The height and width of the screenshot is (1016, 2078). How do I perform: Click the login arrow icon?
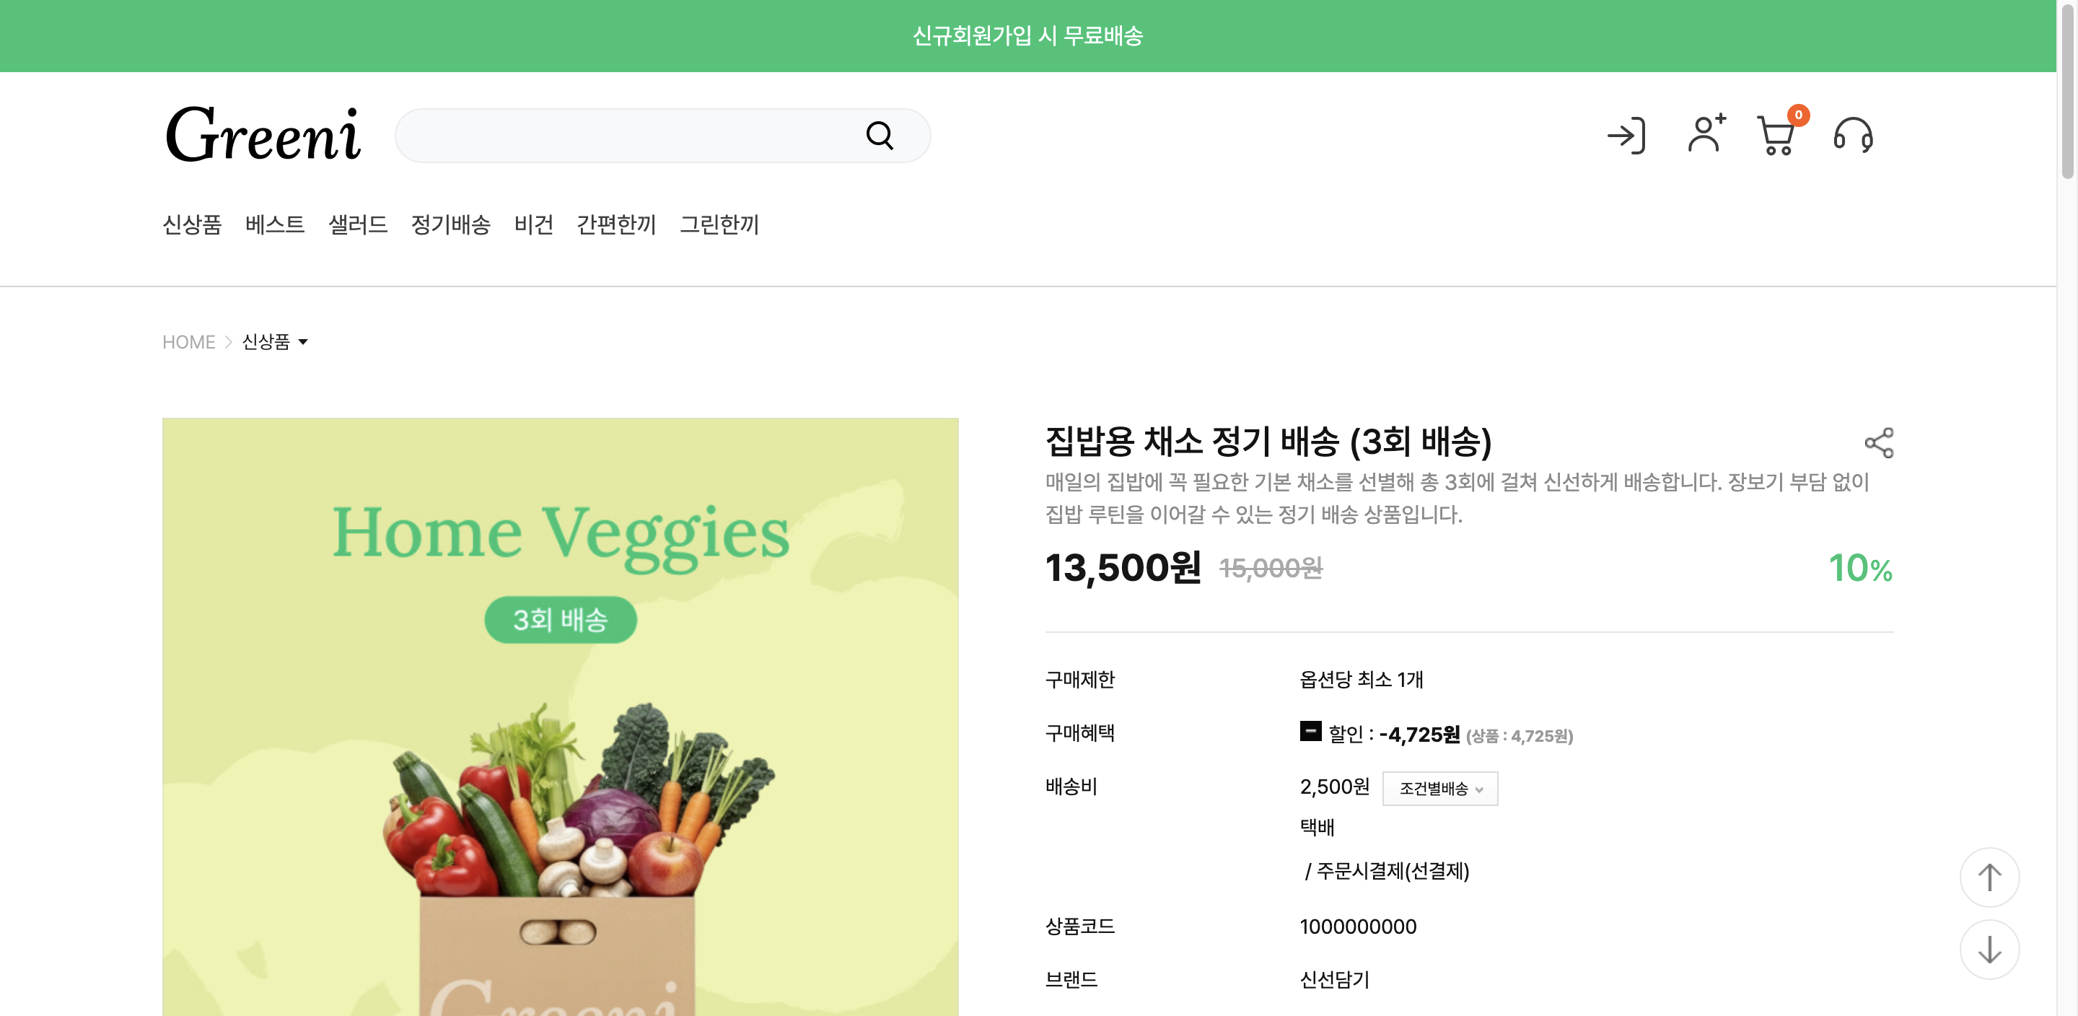point(1626,136)
